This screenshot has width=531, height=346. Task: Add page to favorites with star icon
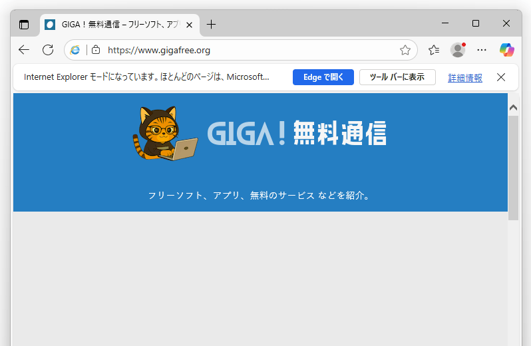click(405, 50)
